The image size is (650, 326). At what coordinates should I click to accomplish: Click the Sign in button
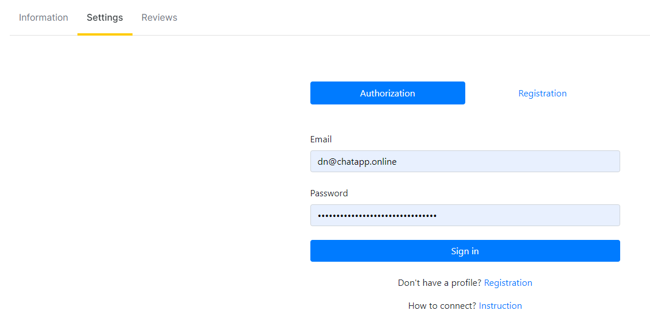coord(465,251)
